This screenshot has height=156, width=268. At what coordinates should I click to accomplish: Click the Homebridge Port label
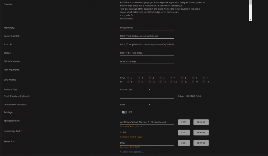(12, 131)
